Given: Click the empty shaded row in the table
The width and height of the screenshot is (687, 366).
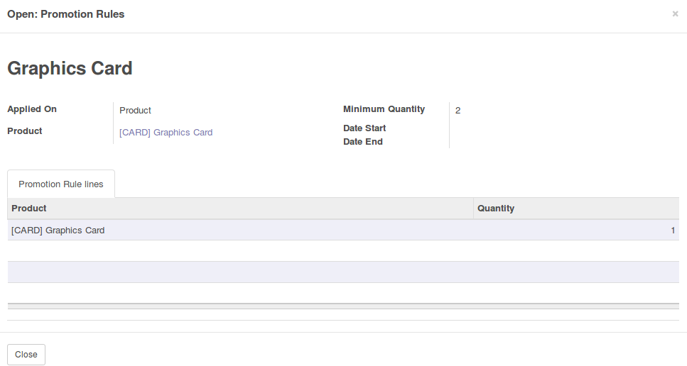Looking at the screenshot, I should tap(343, 272).
